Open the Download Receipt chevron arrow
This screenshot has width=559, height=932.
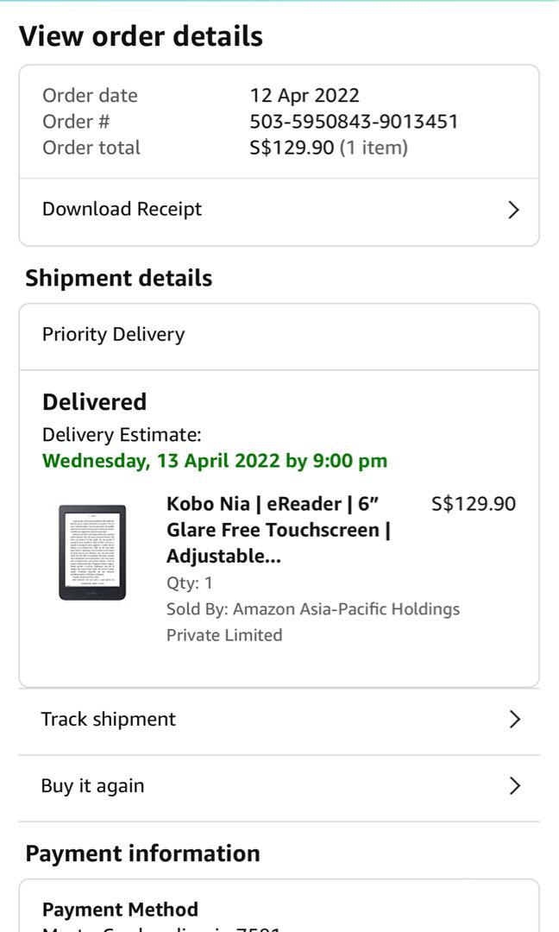tap(513, 210)
